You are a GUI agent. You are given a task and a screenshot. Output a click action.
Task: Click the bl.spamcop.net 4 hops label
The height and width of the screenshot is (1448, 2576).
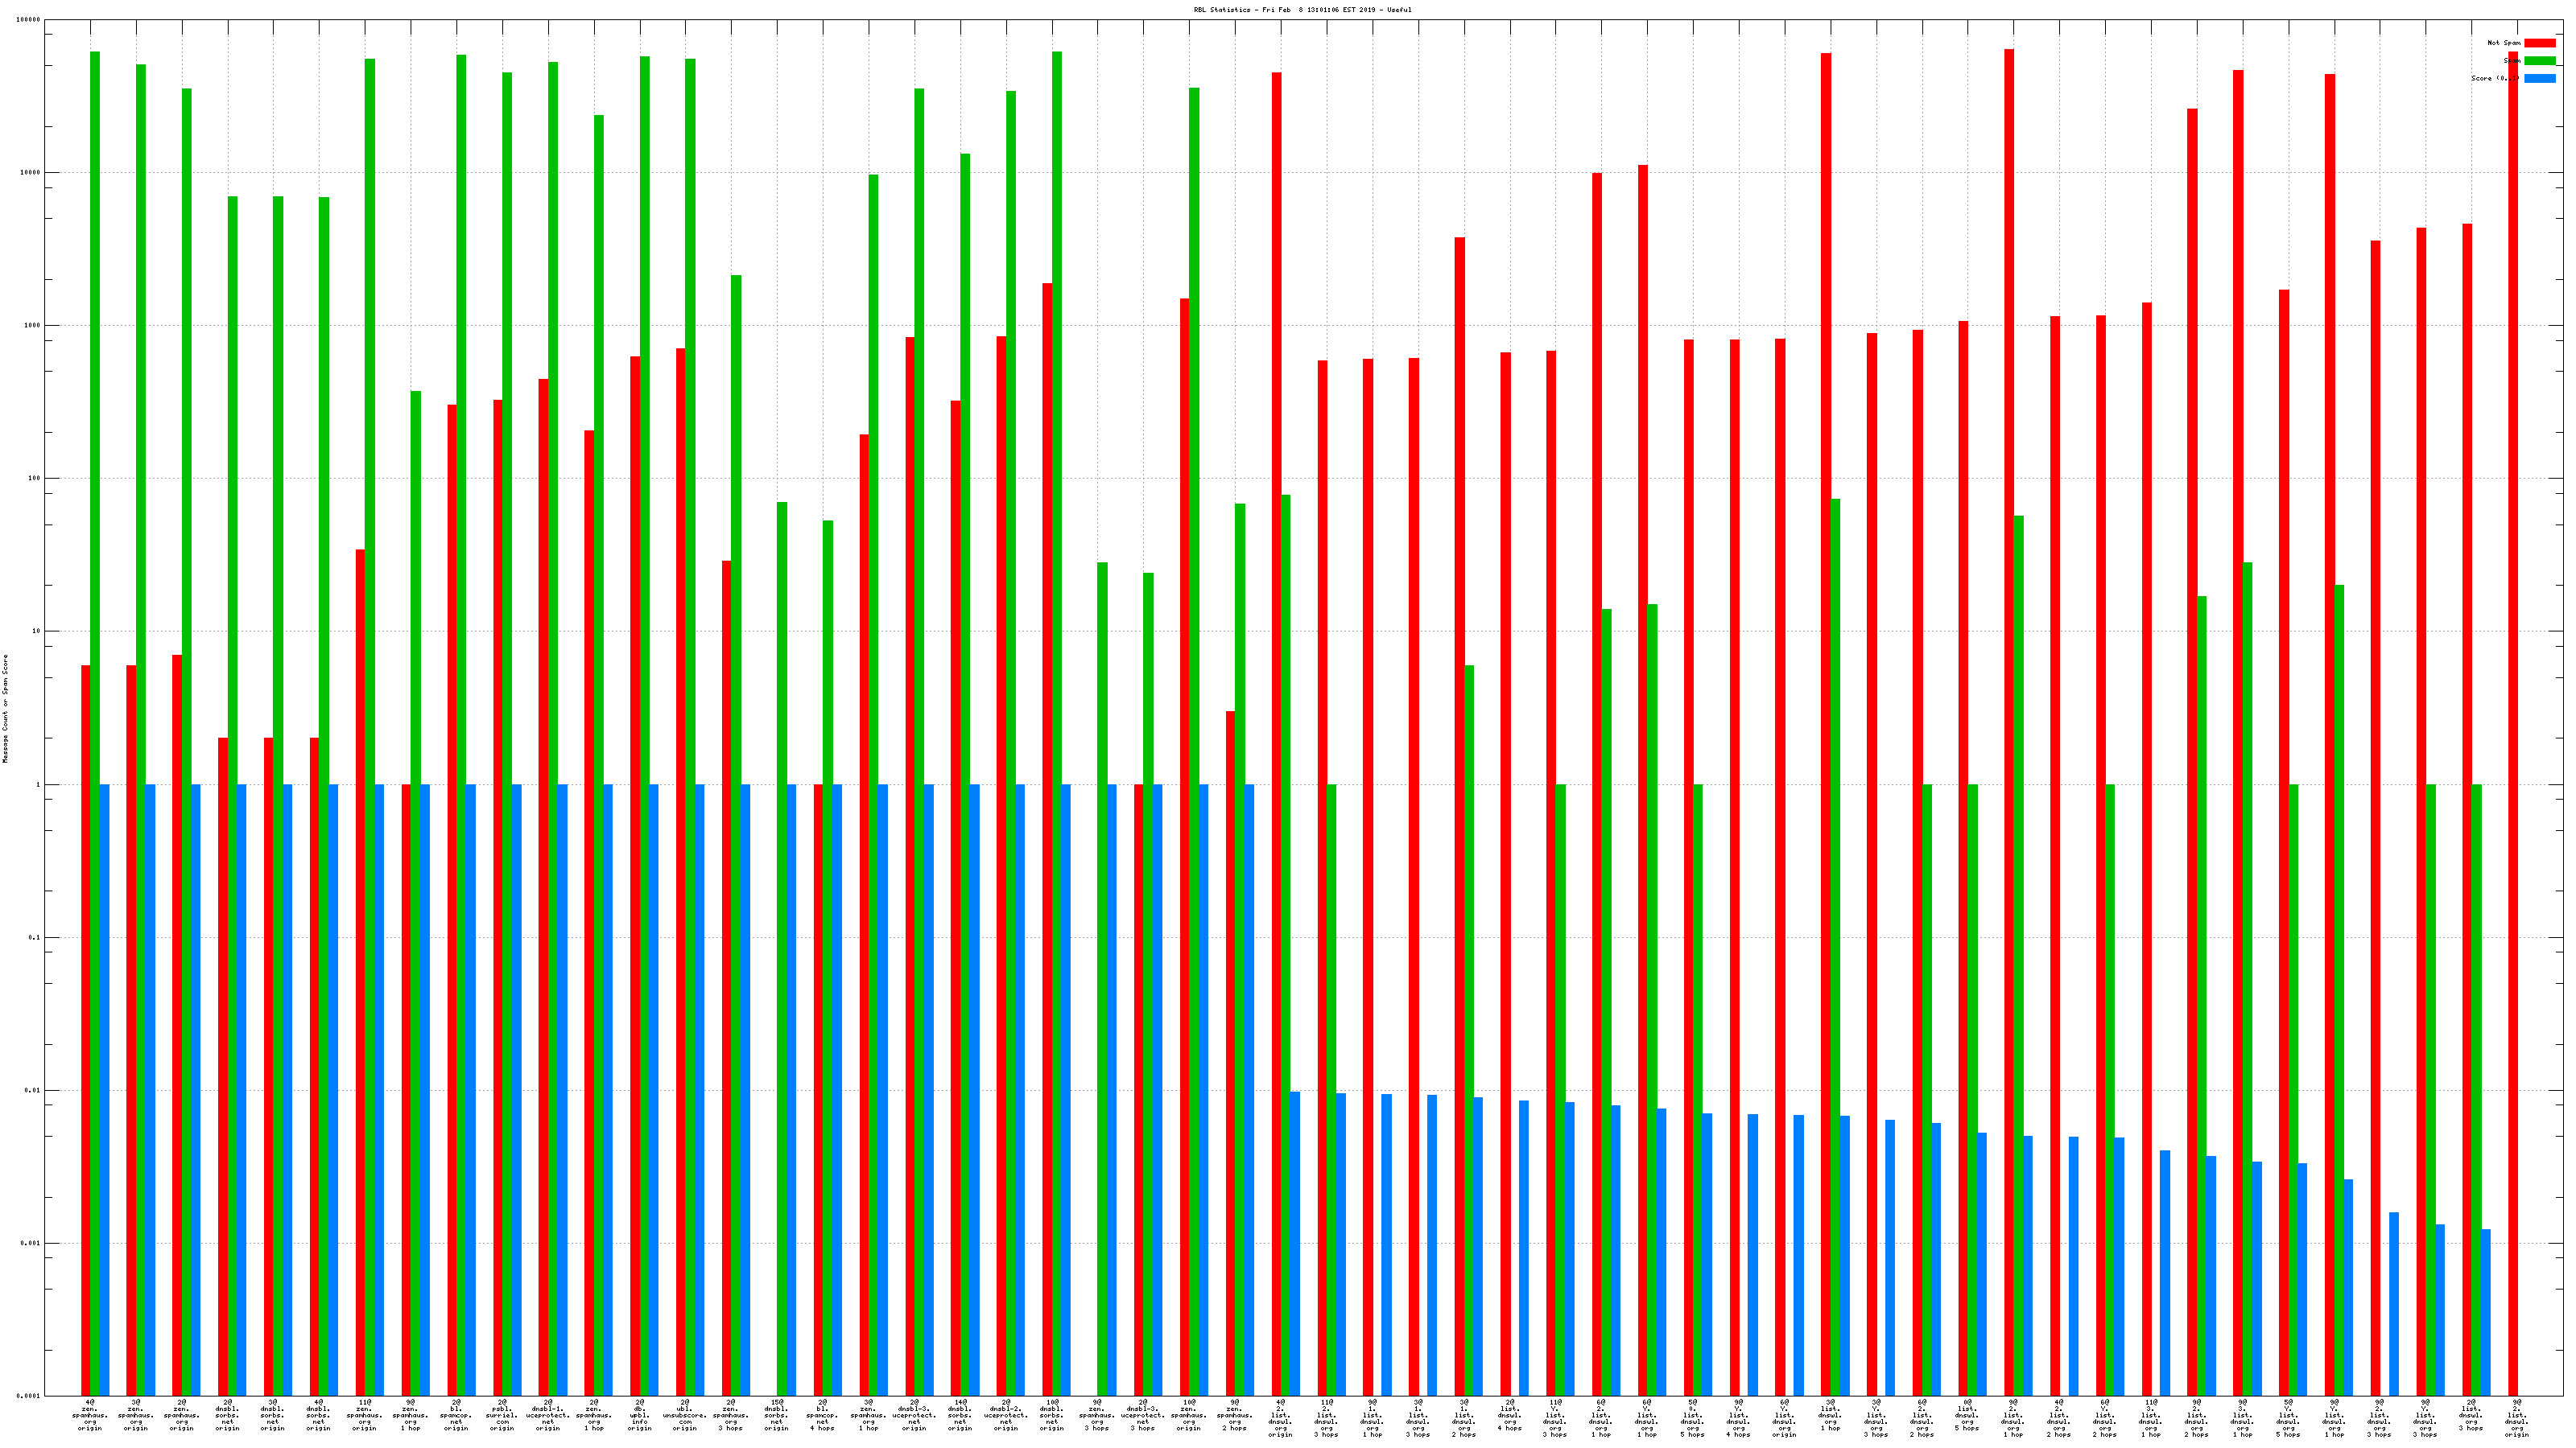(822, 1415)
